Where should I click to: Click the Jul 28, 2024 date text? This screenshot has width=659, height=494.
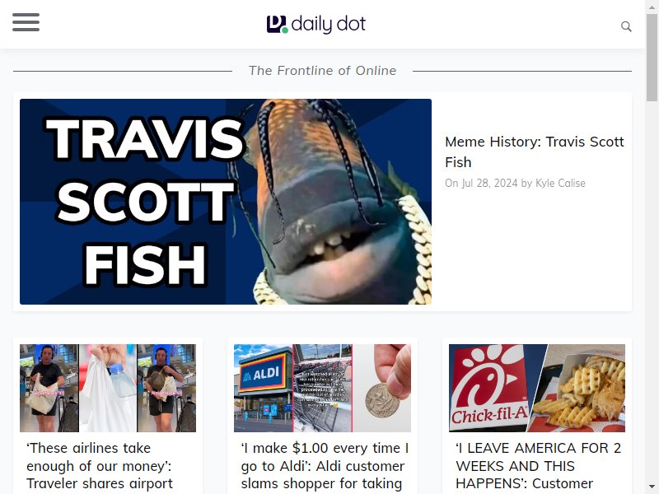tap(489, 183)
